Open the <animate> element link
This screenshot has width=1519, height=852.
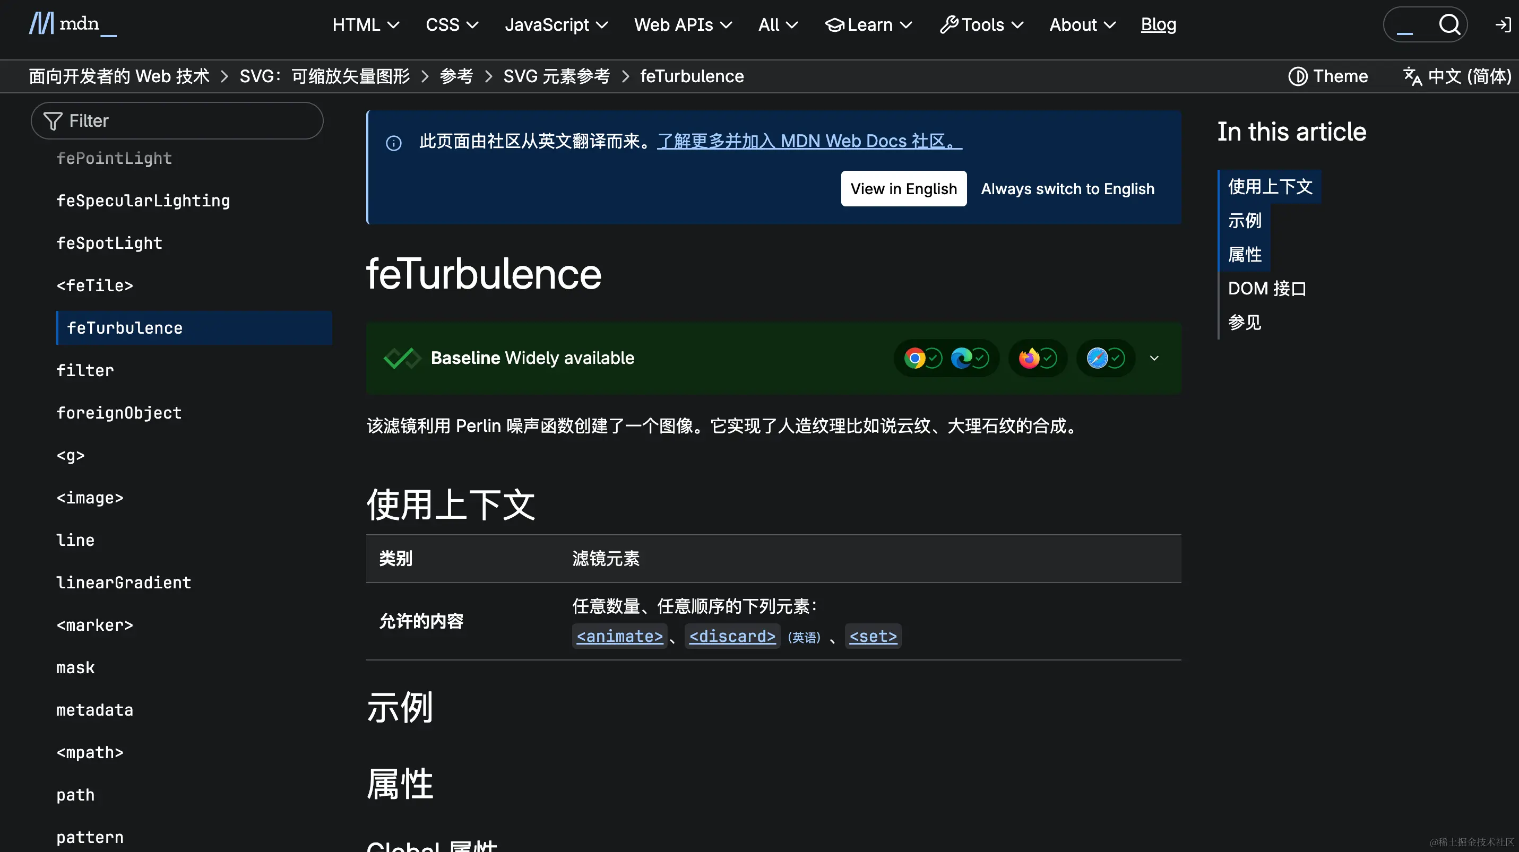[x=619, y=637]
